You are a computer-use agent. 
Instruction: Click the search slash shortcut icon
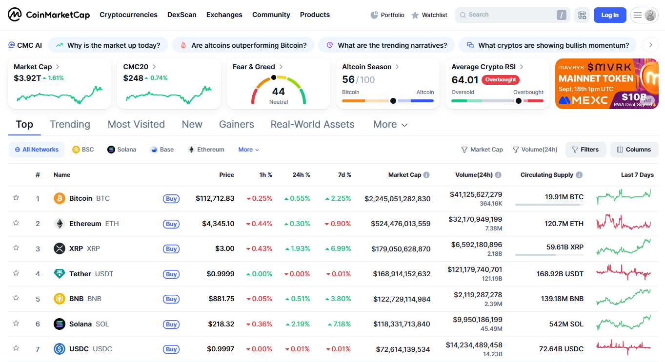pyautogui.click(x=562, y=15)
